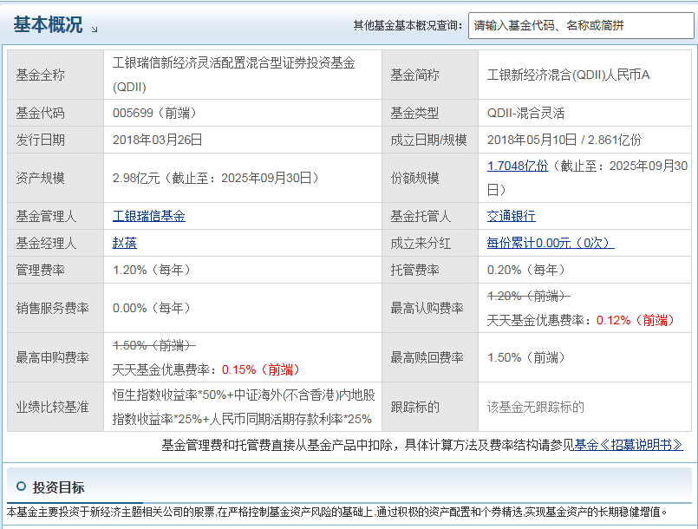Click the 最高认购费率 label cell

tap(430, 308)
